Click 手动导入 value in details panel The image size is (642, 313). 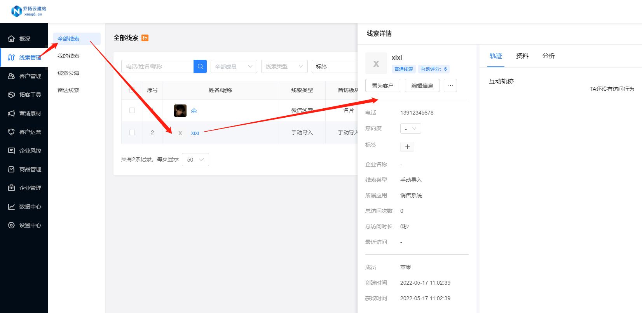411,180
